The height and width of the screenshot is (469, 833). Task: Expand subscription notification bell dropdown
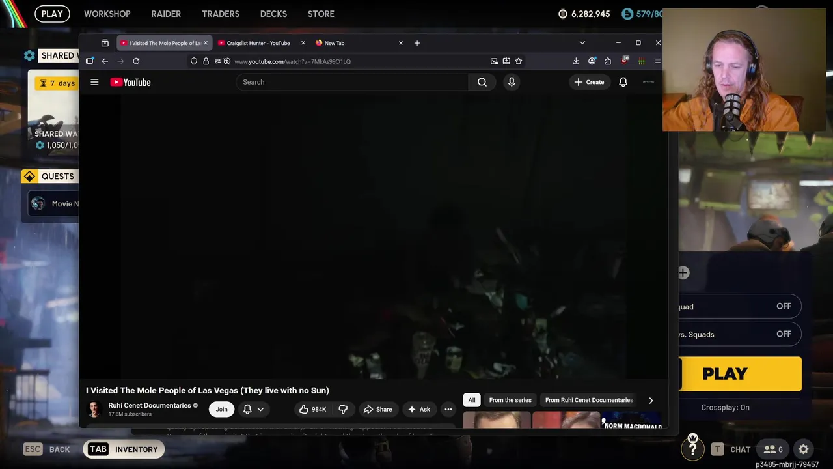pyautogui.click(x=253, y=409)
